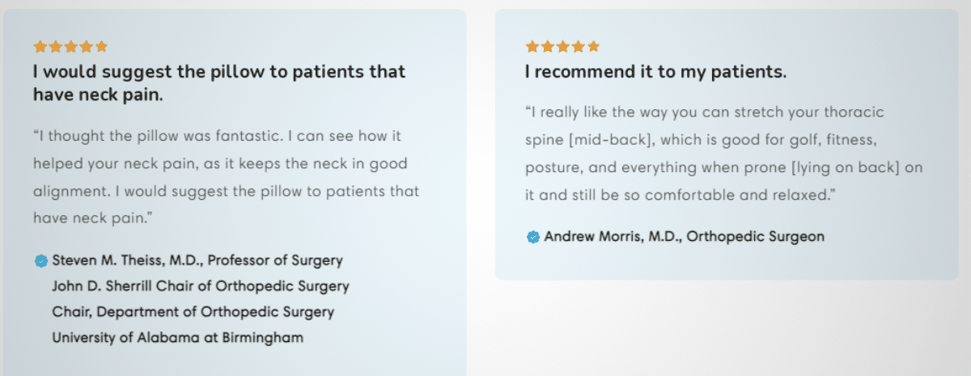Click the "stretch your thoracic spine" quote text
Image resolution: width=971 pixels, height=376 pixels.
click(x=704, y=112)
